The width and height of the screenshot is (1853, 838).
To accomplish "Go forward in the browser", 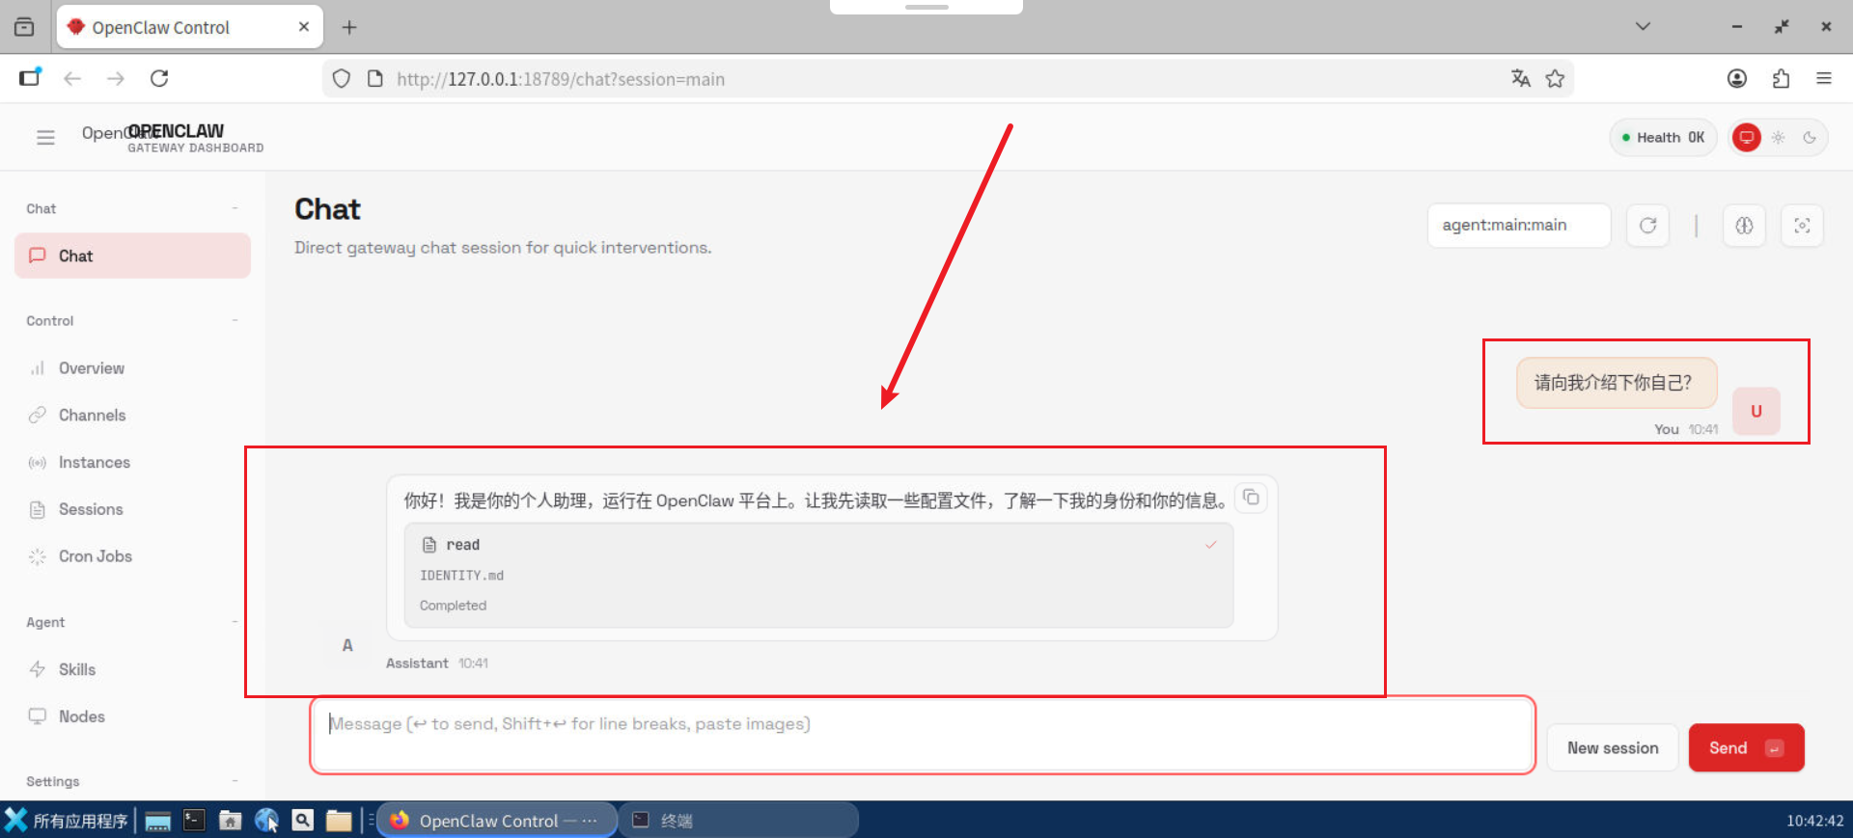I will (x=116, y=78).
